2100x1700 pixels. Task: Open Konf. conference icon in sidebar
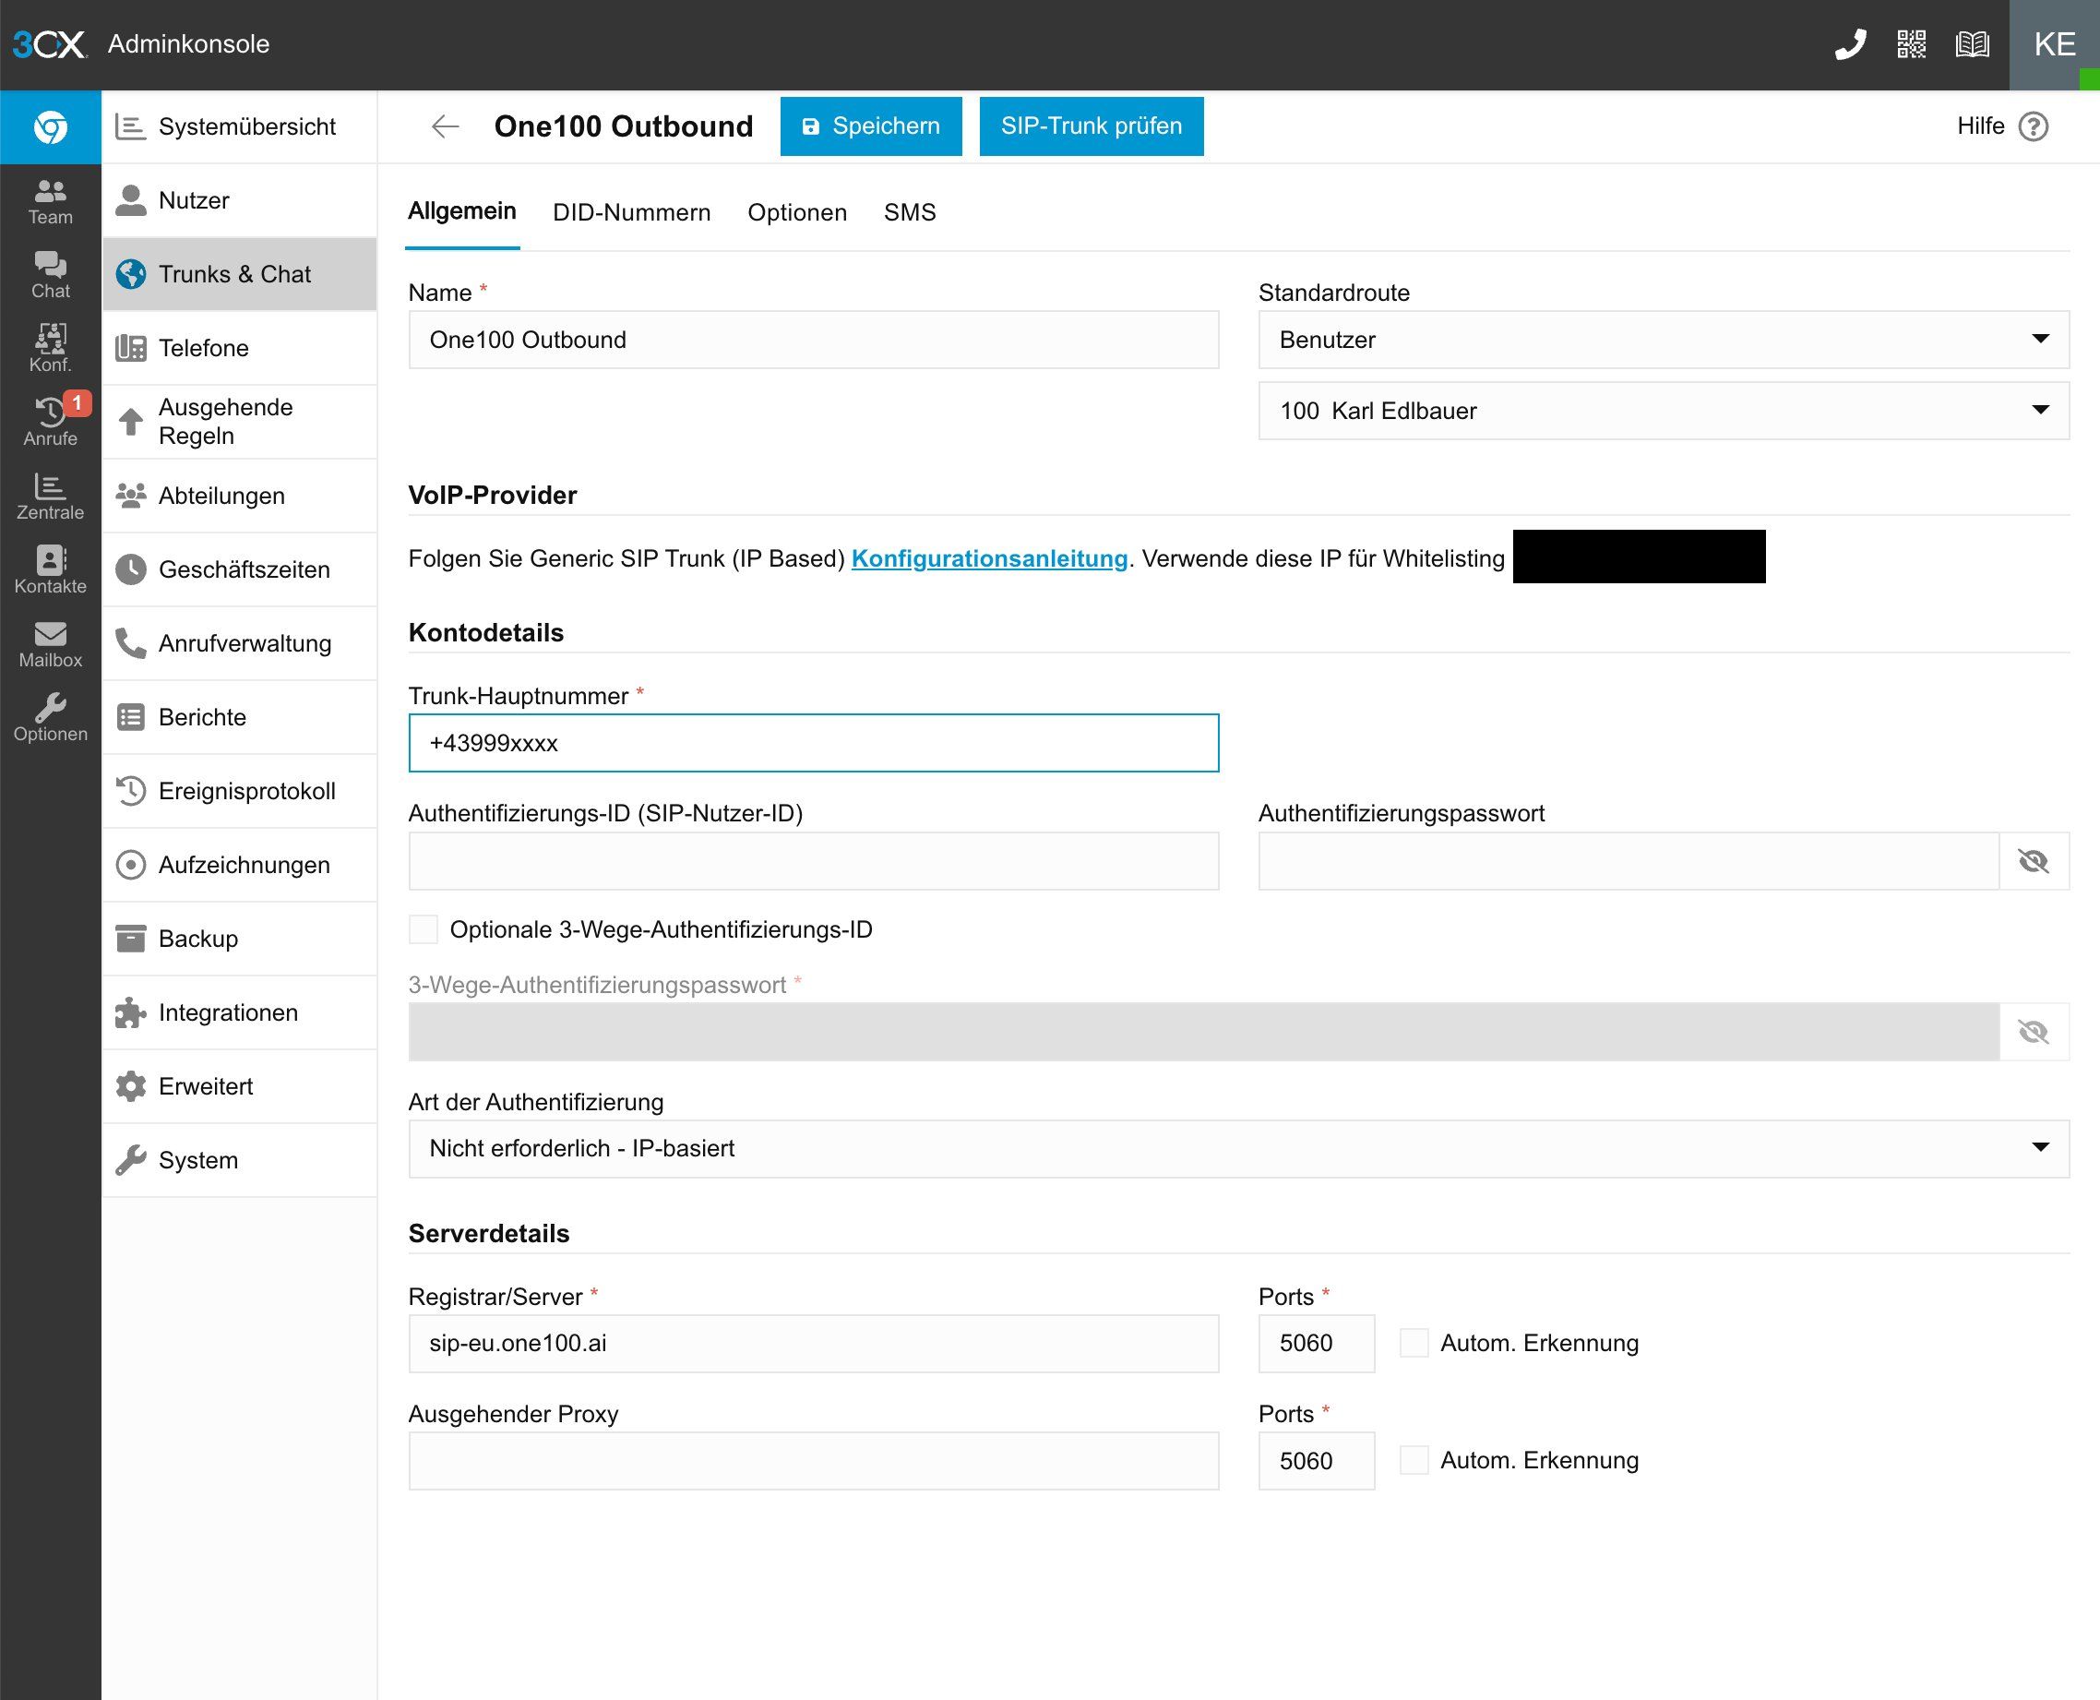click(x=50, y=349)
